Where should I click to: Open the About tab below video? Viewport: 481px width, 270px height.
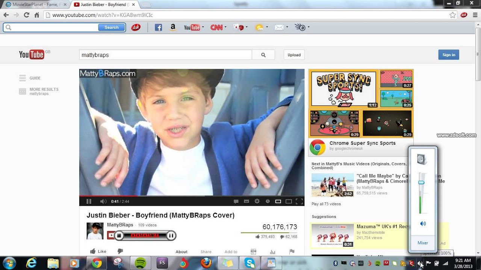pos(182,252)
